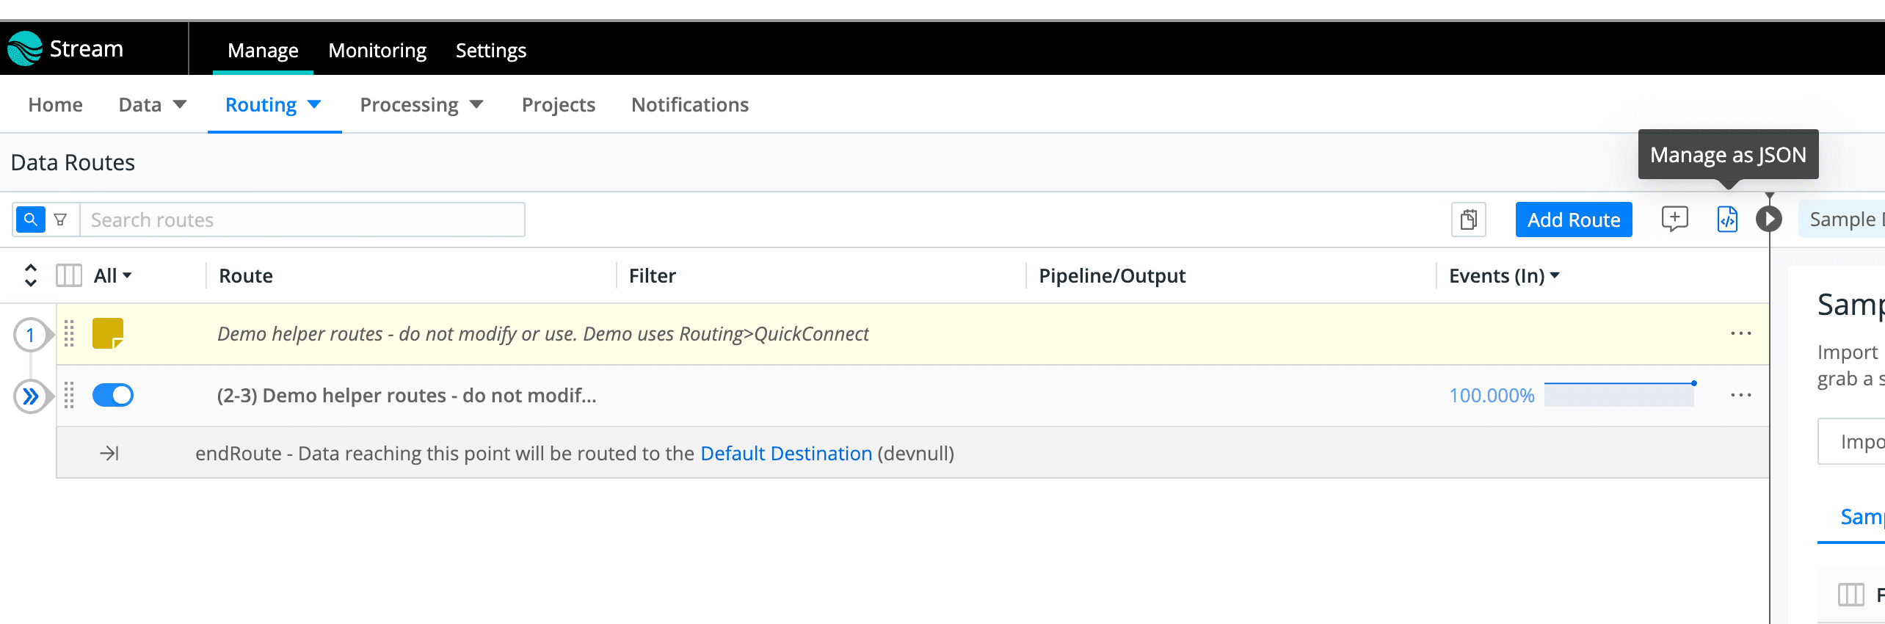Disable the Demo helper routes group toggle

click(113, 396)
